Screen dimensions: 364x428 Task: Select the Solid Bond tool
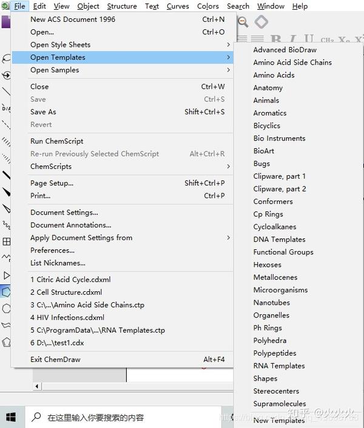click(x=6, y=91)
